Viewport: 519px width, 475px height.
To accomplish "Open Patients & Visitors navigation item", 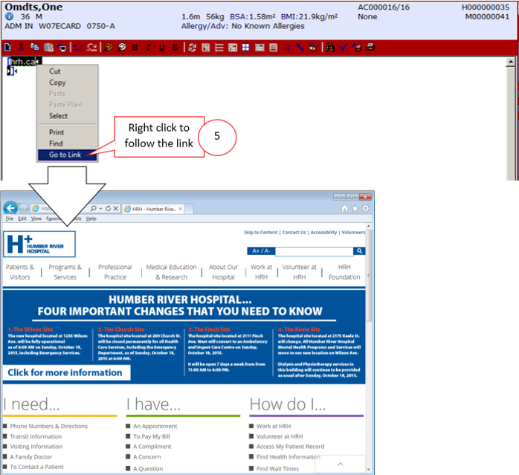I will [20, 272].
